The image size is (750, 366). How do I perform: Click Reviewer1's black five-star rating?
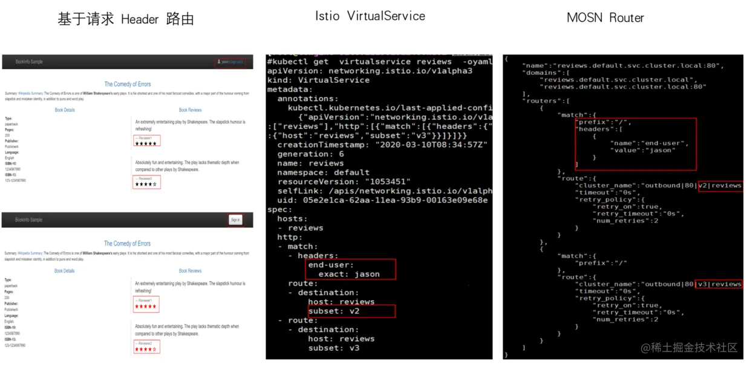[146, 143]
